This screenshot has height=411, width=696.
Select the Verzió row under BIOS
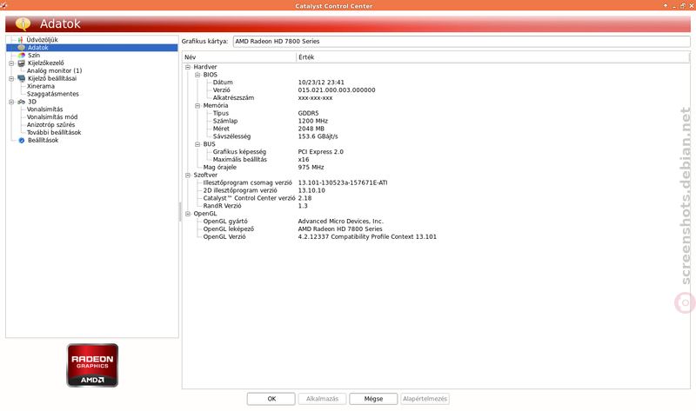point(436,90)
